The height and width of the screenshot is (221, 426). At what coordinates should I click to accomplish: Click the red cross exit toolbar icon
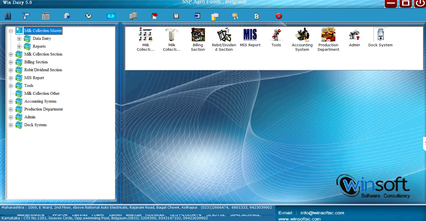pyautogui.click(x=279, y=16)
